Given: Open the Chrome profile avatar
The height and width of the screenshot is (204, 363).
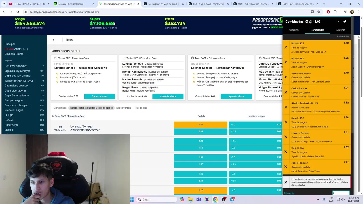Looking at the screenshot, I should point(352,12).
